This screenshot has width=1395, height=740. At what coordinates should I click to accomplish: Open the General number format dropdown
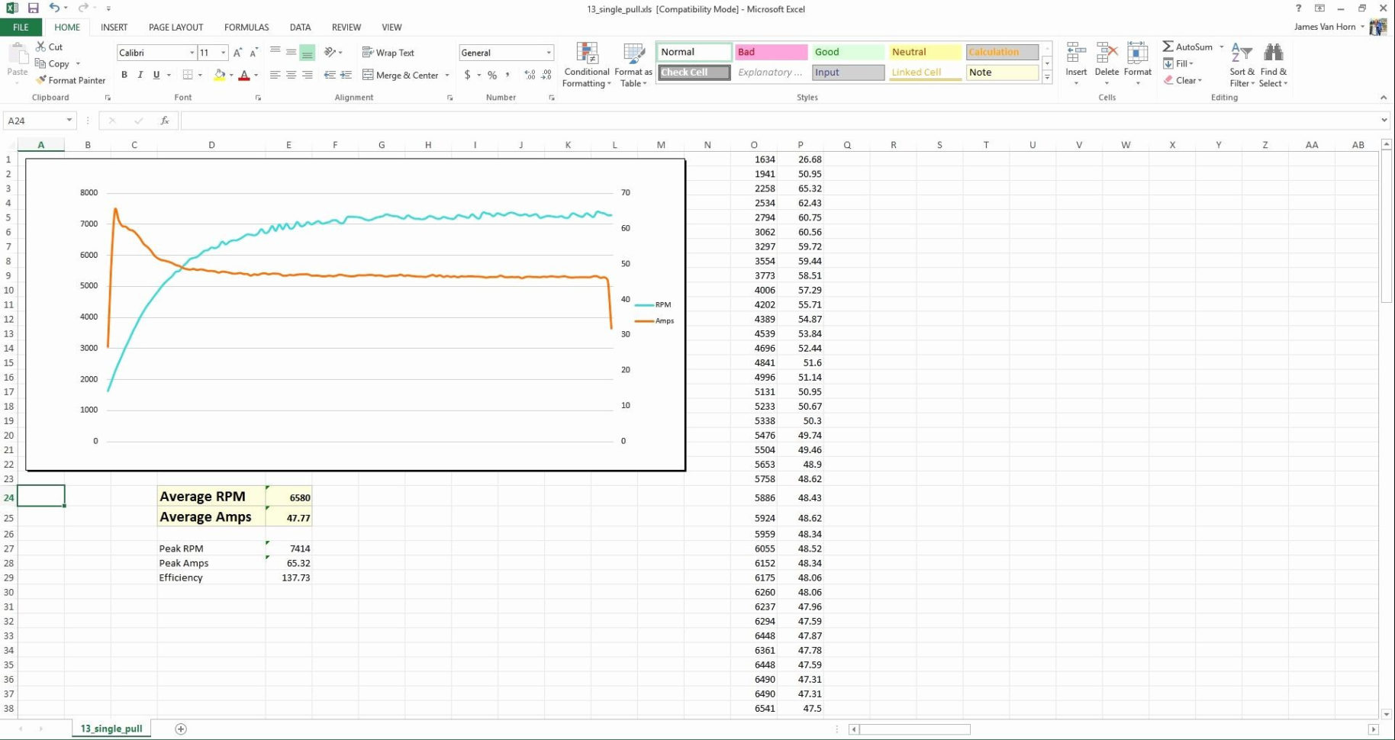548,53
